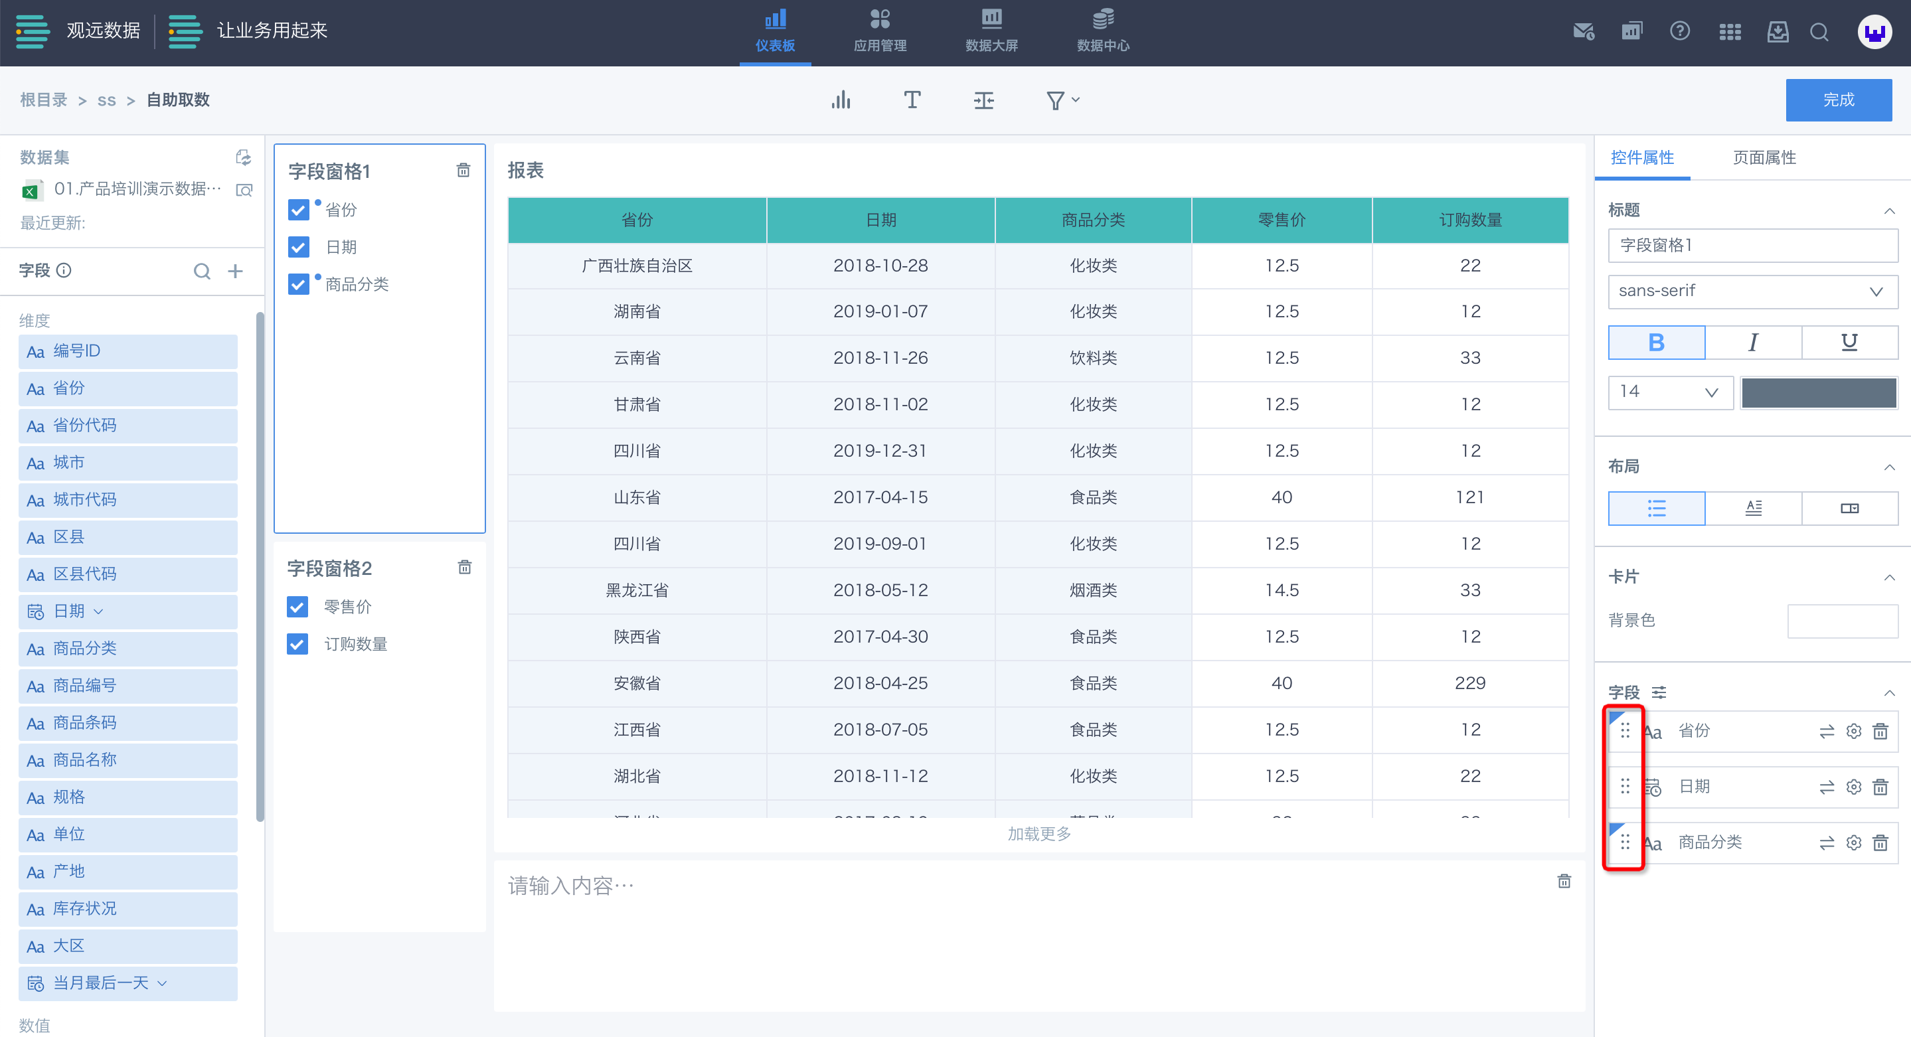Toggle the Bold formatting button
The image size is (1911, 1037).
[x=1656, y=343]
